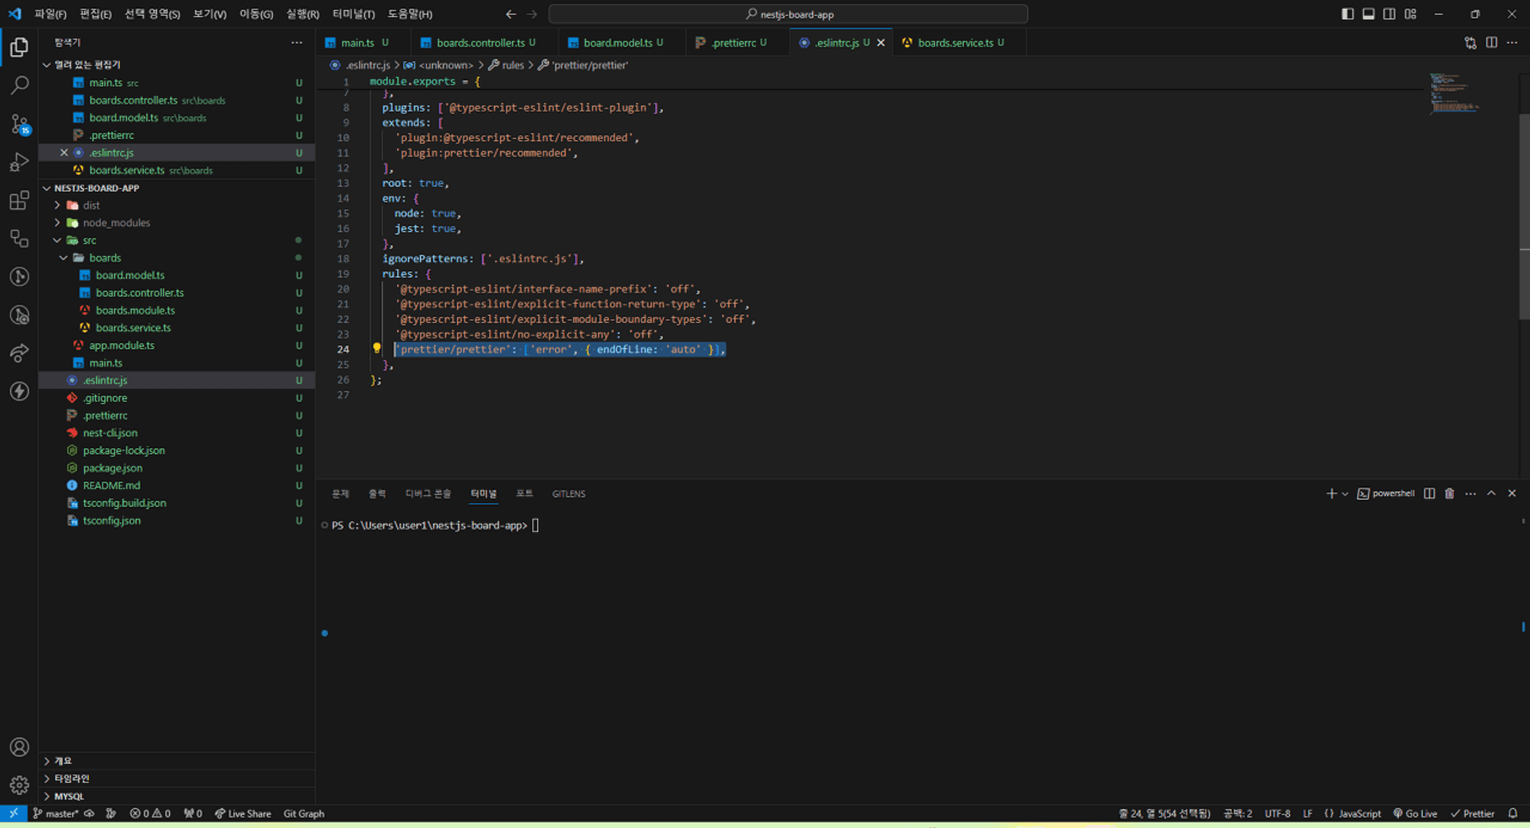Screen dimensions: 1530x828
Task: Open Git Graph from status bar
Action: tap(304, 813)
